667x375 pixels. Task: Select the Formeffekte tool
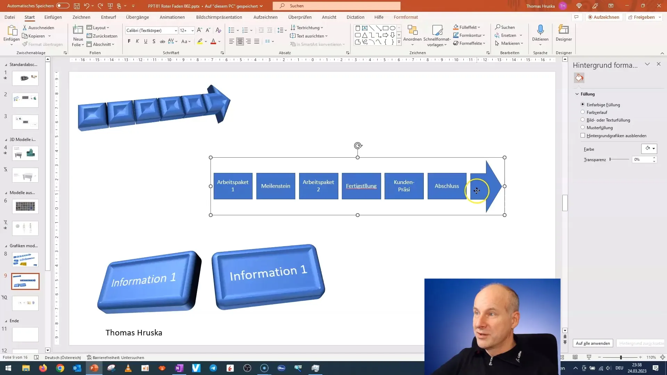pos(470,43)
